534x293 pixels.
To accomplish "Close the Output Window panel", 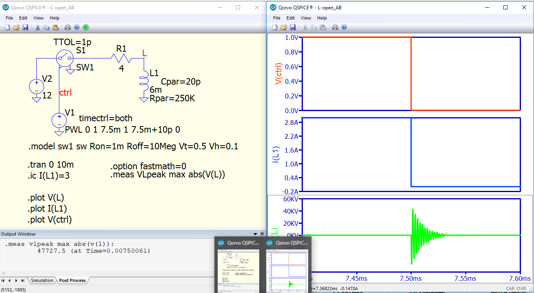I will (261, 234).
